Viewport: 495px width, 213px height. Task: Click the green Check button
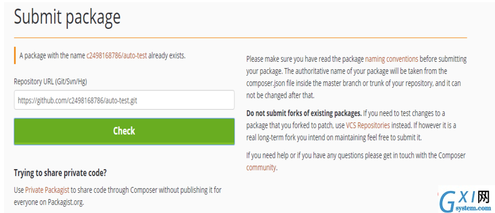coord(124,132)
